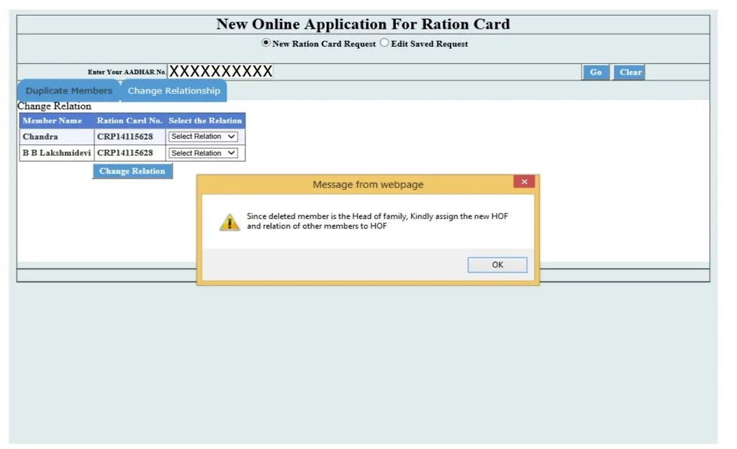Viewport: 737px width, 449px height.
Task: Click the Enter Your AADHAR No. label
Action: (x=127, y=72)
